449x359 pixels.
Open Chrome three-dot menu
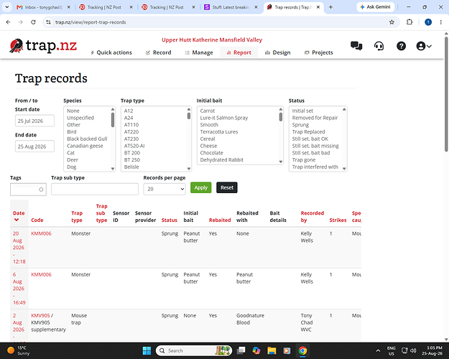click(440, 22)
